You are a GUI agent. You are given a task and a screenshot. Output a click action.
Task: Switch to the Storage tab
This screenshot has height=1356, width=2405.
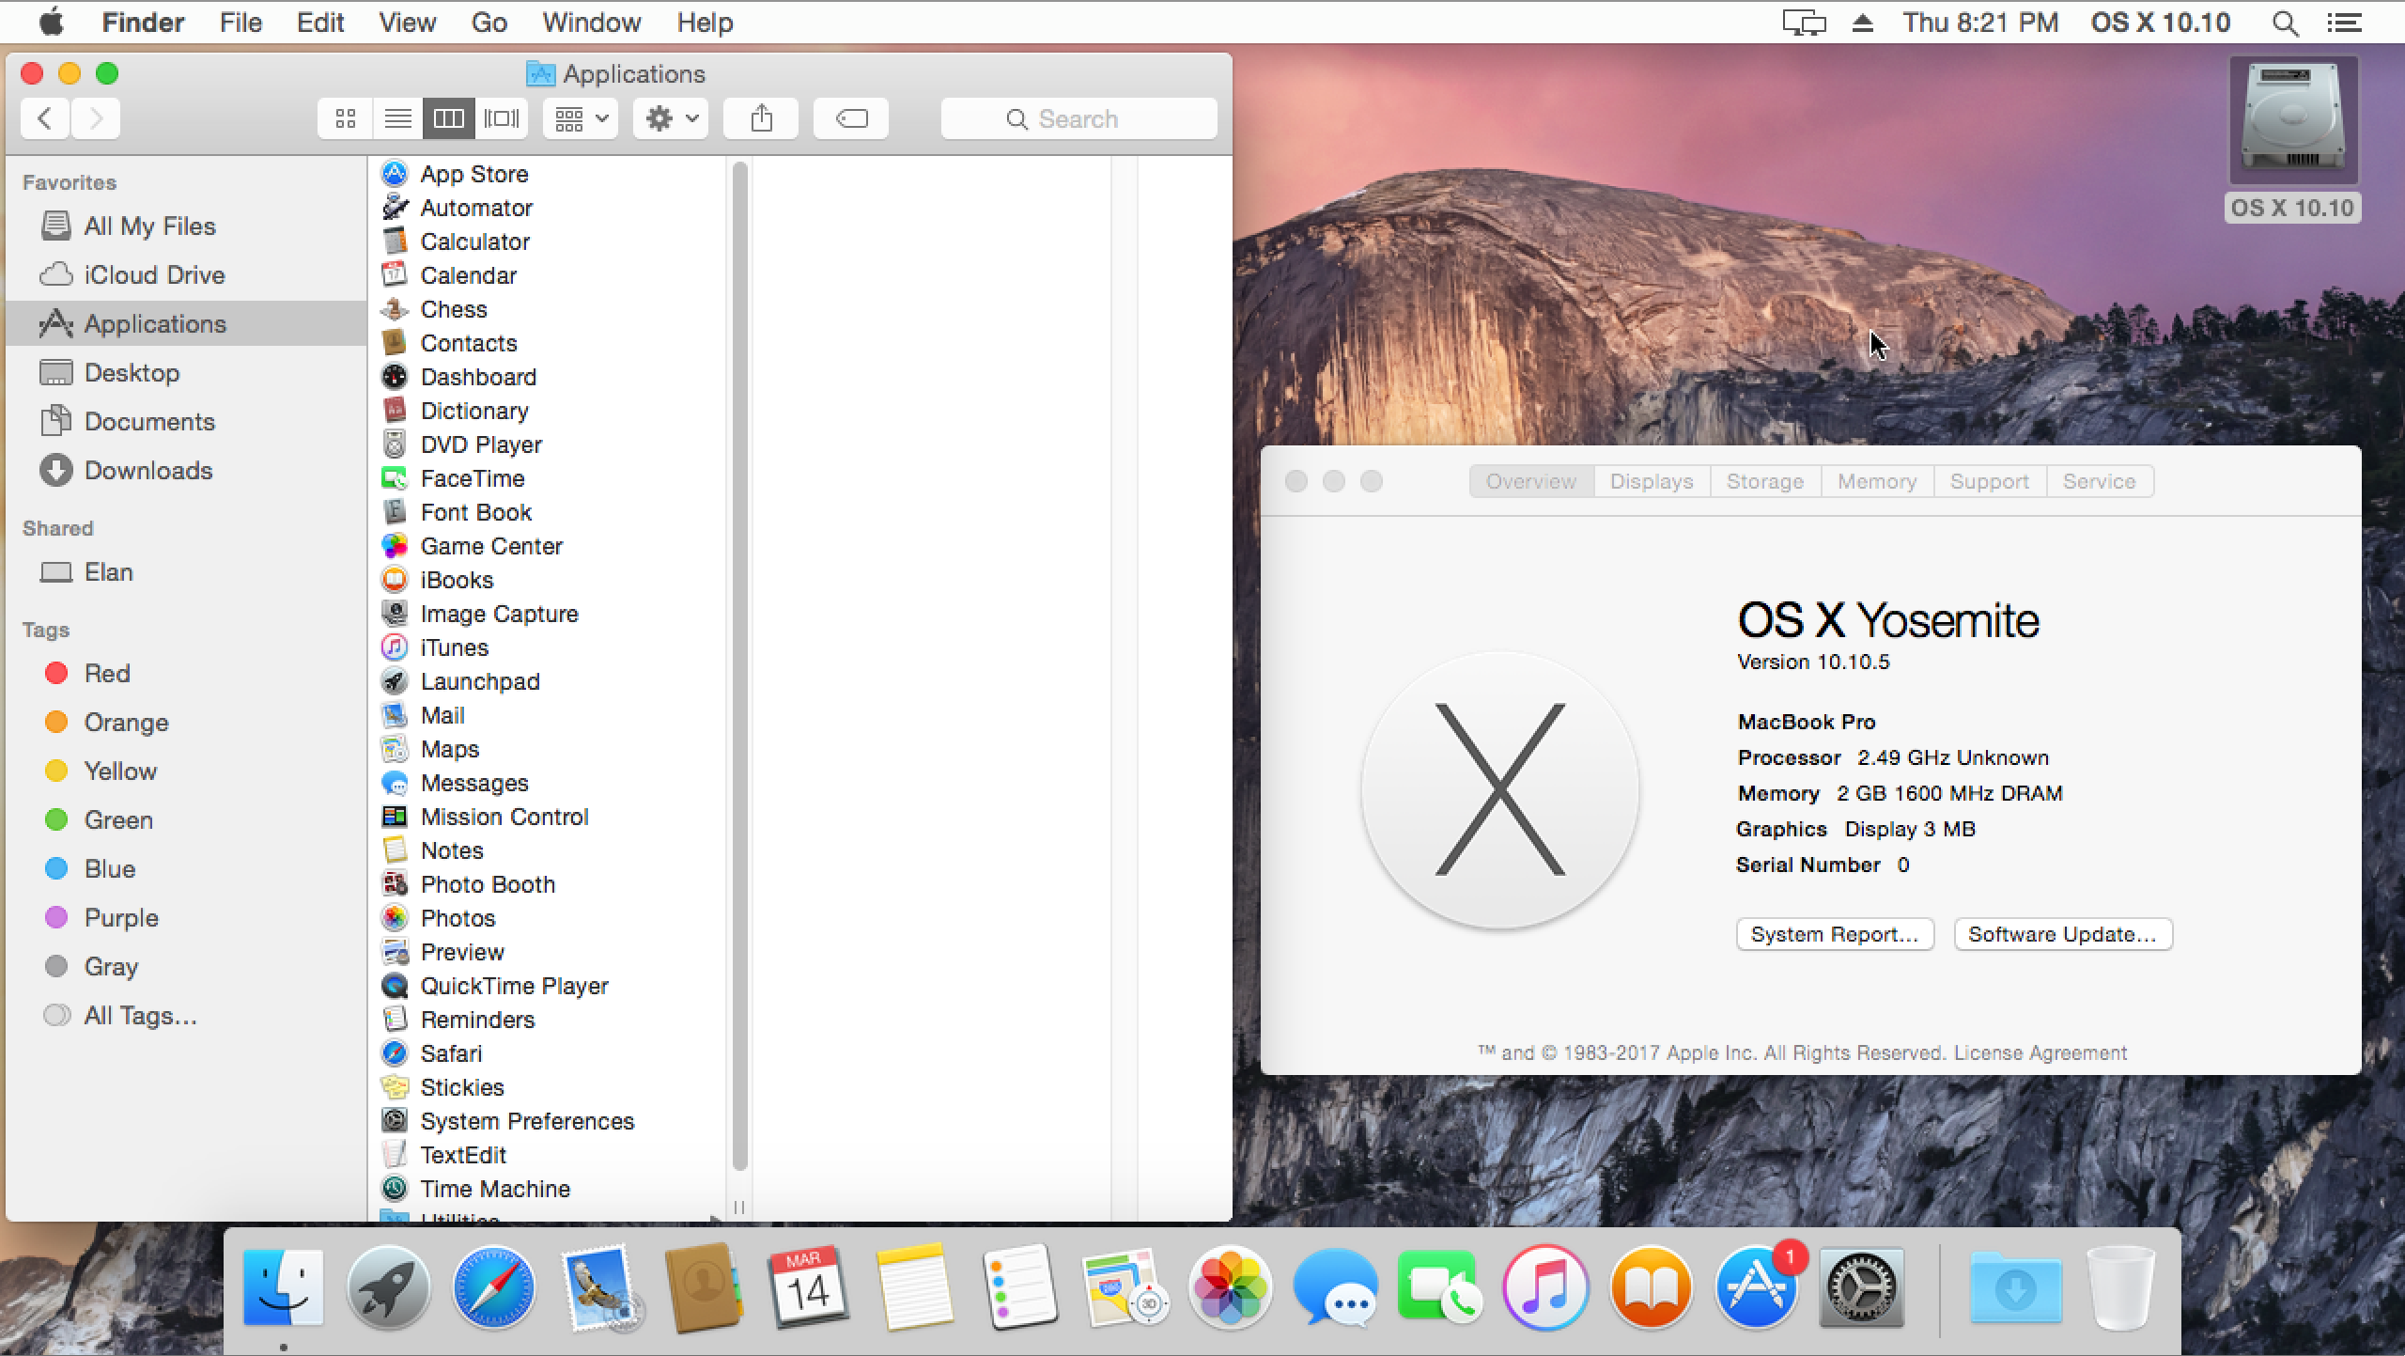(1762, 480)
